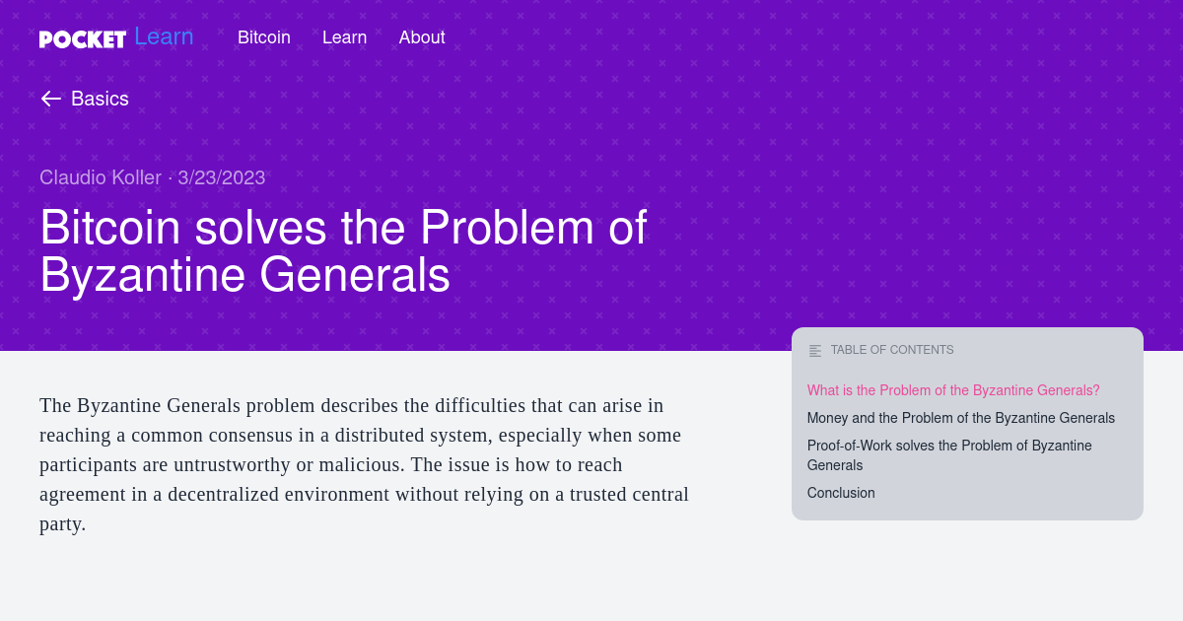Click the table of contents list icon
This screenshot has width=1183, height=621.
click(x=815, y=350)
